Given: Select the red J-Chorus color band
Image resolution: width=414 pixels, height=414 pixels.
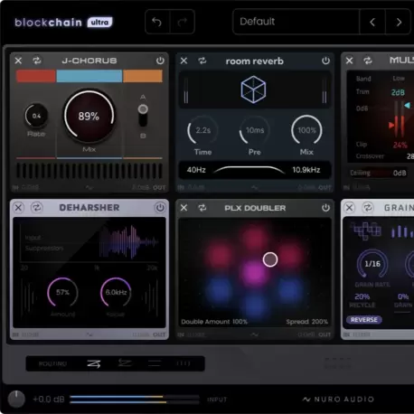Looking at the screenshot, I should click(x=35, y=76).
